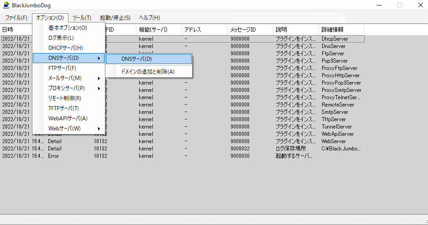Open the ツール(T) menu
The height and width of the screenshot is (225, 428).
[82, 18]
